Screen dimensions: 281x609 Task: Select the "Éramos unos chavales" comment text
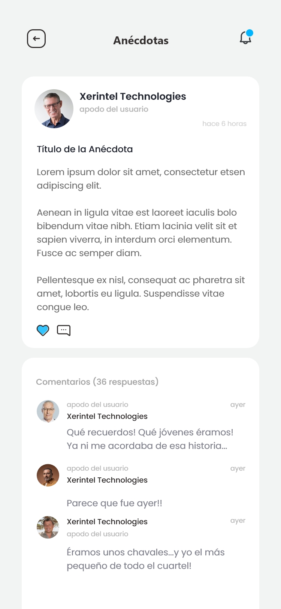click(x=145, y=559)
